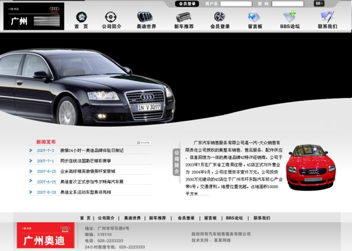Select the 奥迪世界 rings icon

pos(145,17)
